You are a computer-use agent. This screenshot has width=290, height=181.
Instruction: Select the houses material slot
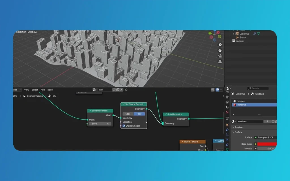(254, 101)
